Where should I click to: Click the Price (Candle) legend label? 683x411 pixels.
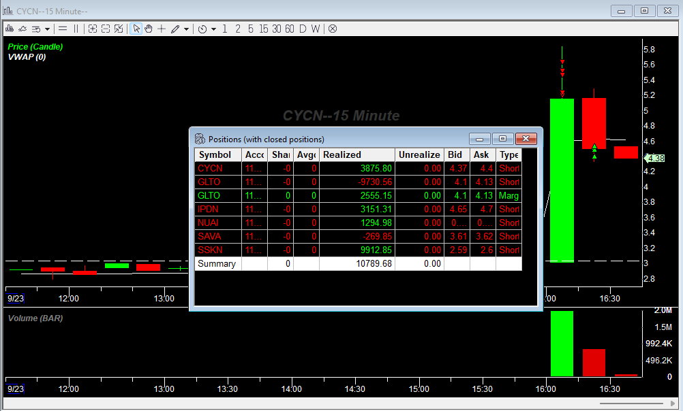pyautogui.click(x=35, y=46)
